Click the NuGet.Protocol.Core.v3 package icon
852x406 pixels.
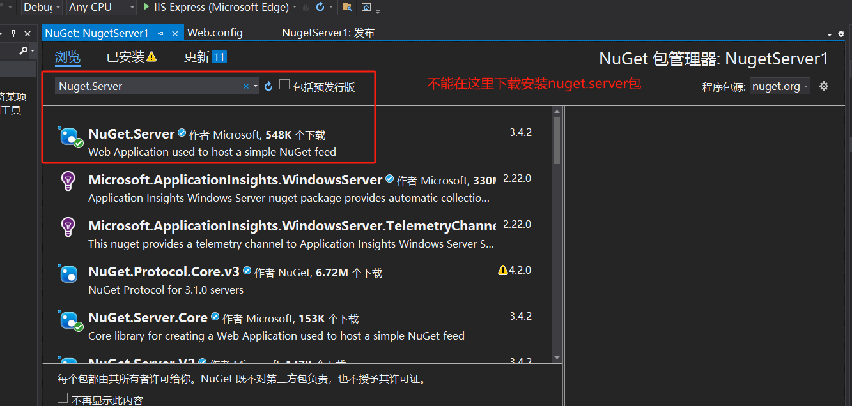click(68, 274)
